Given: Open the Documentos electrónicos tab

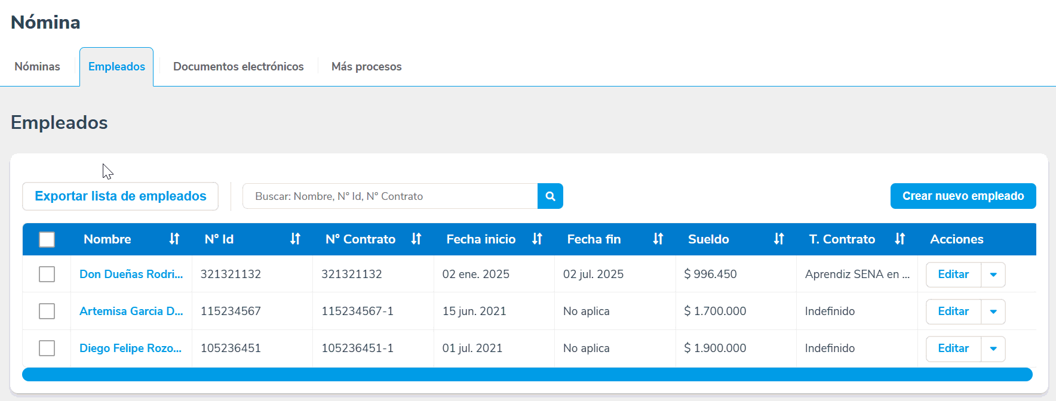Looking at the screenshot, I should click(x=238, y=67).
